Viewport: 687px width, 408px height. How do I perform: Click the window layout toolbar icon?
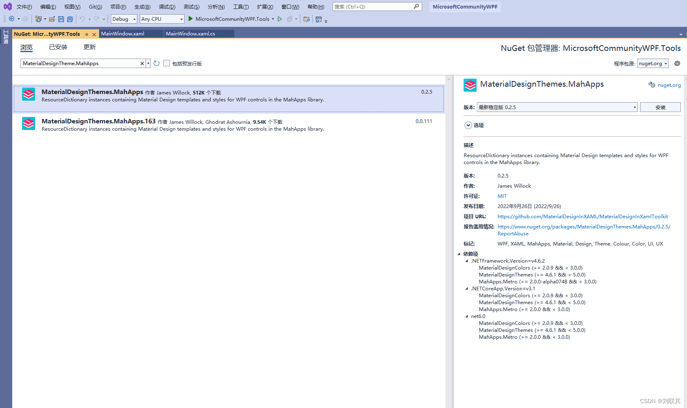pos(319,19)
